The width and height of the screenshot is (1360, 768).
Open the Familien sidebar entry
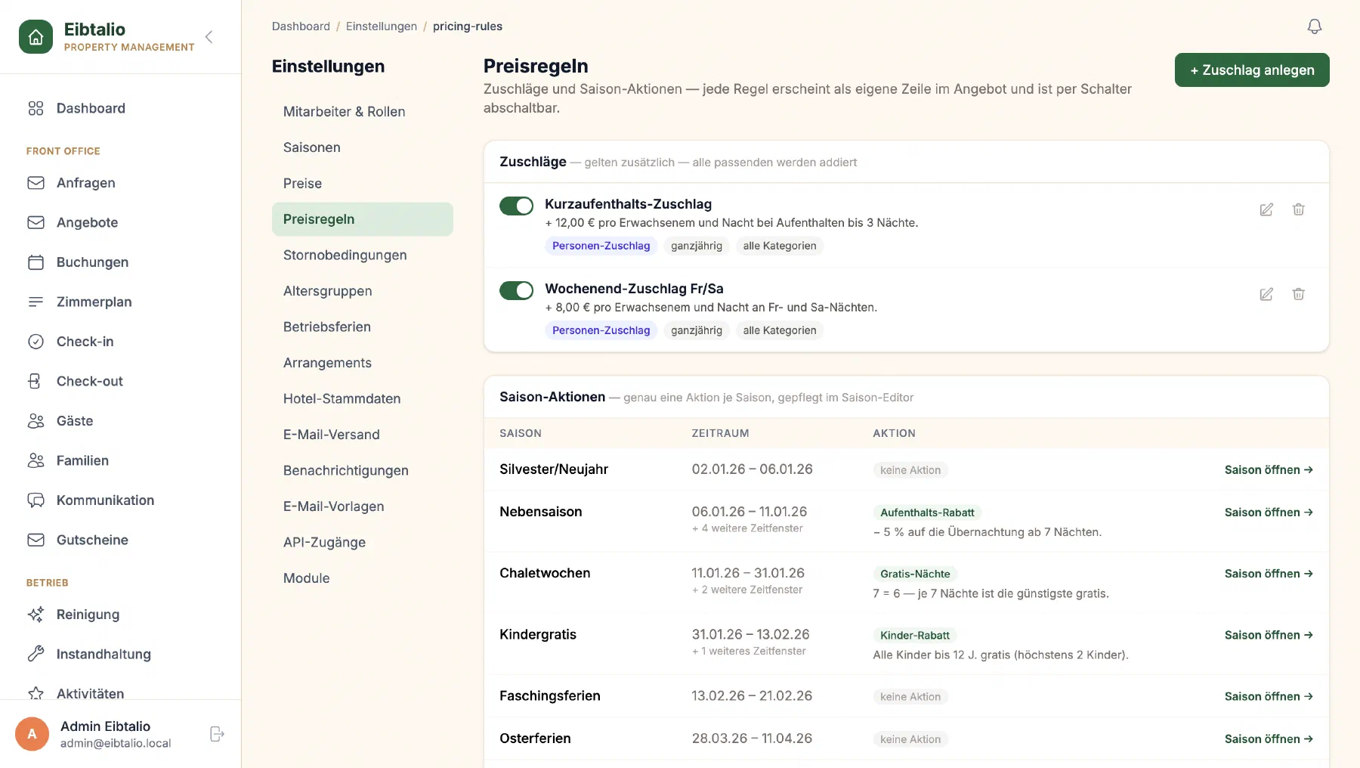coord(121,460)
